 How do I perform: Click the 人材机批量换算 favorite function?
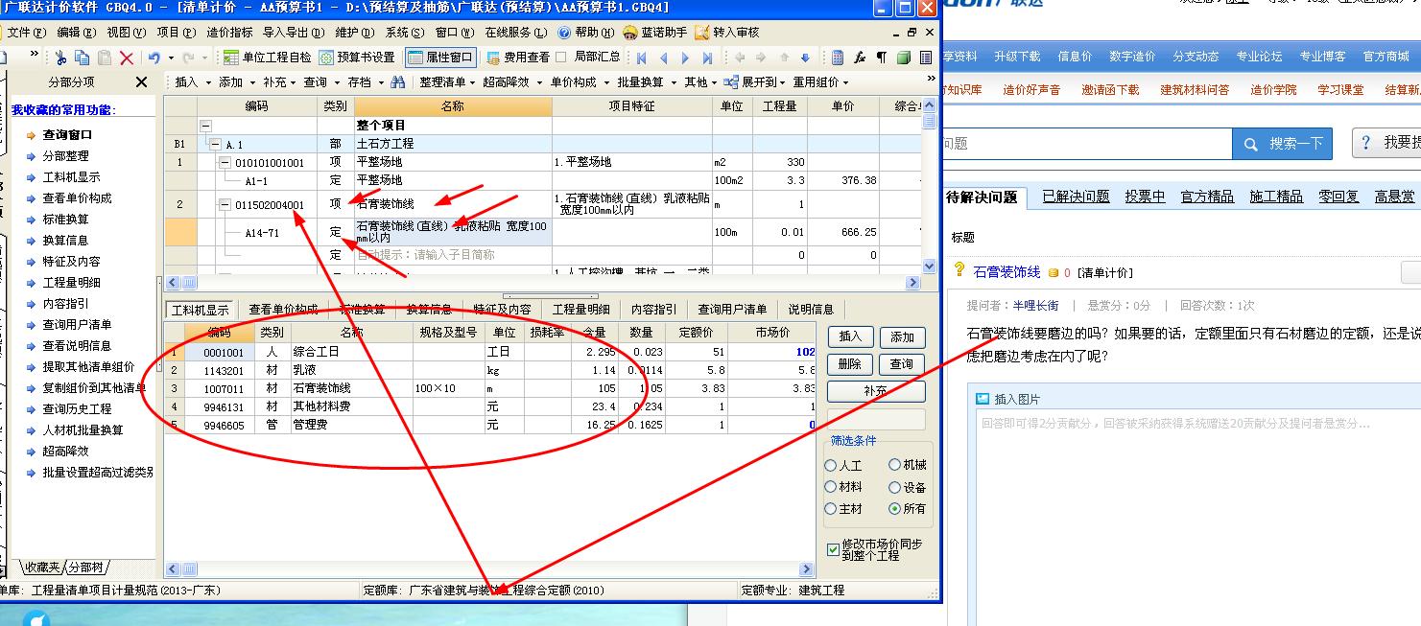point(83,429)
